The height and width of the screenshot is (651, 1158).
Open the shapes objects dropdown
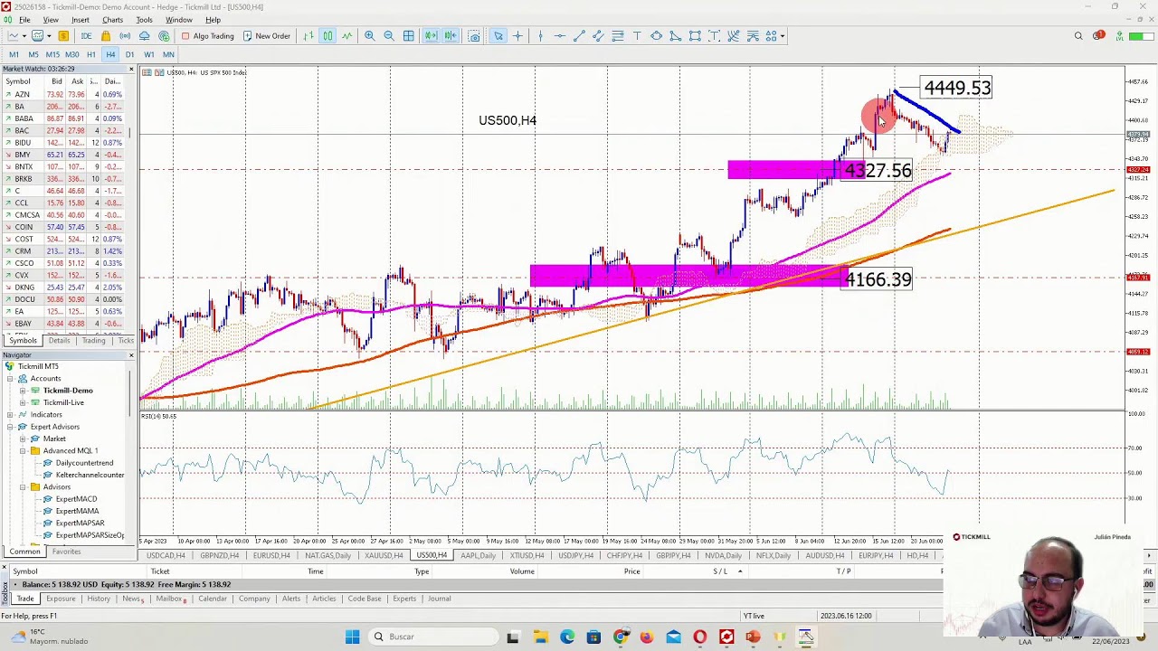point(783,36)
